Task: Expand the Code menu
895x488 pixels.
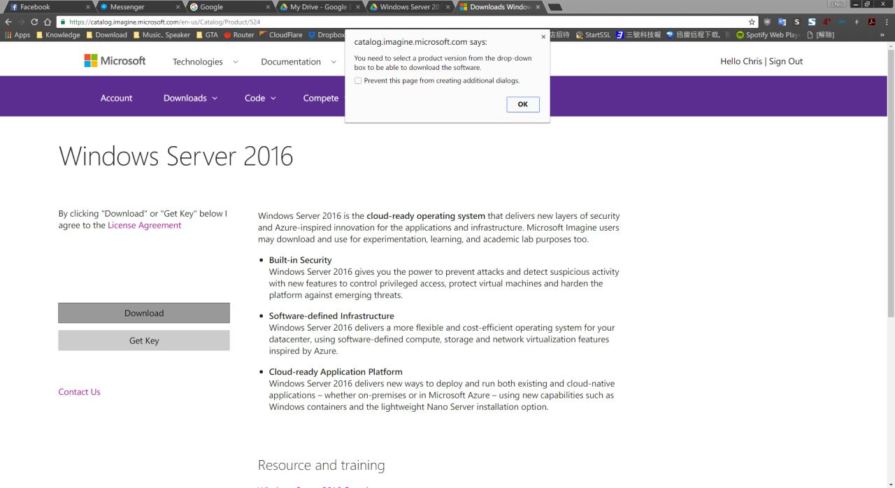Action: tap(260, 98)
